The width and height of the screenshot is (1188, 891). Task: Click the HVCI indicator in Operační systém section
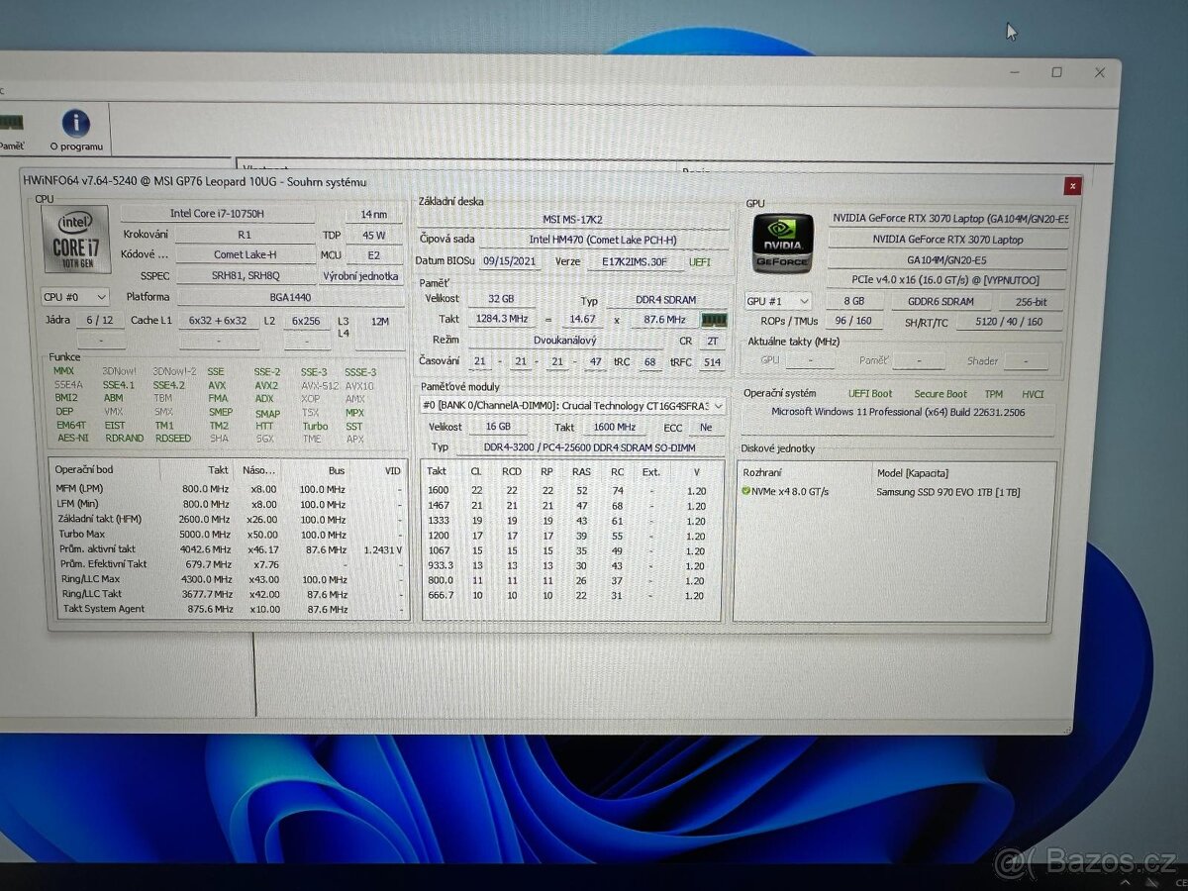coord(1033,393)
